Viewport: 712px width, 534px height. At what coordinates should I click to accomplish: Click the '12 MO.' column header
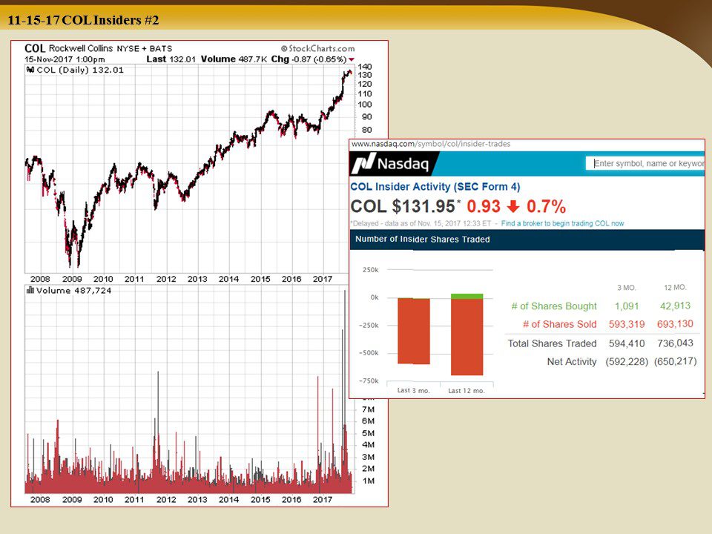[x=675, y=288]
